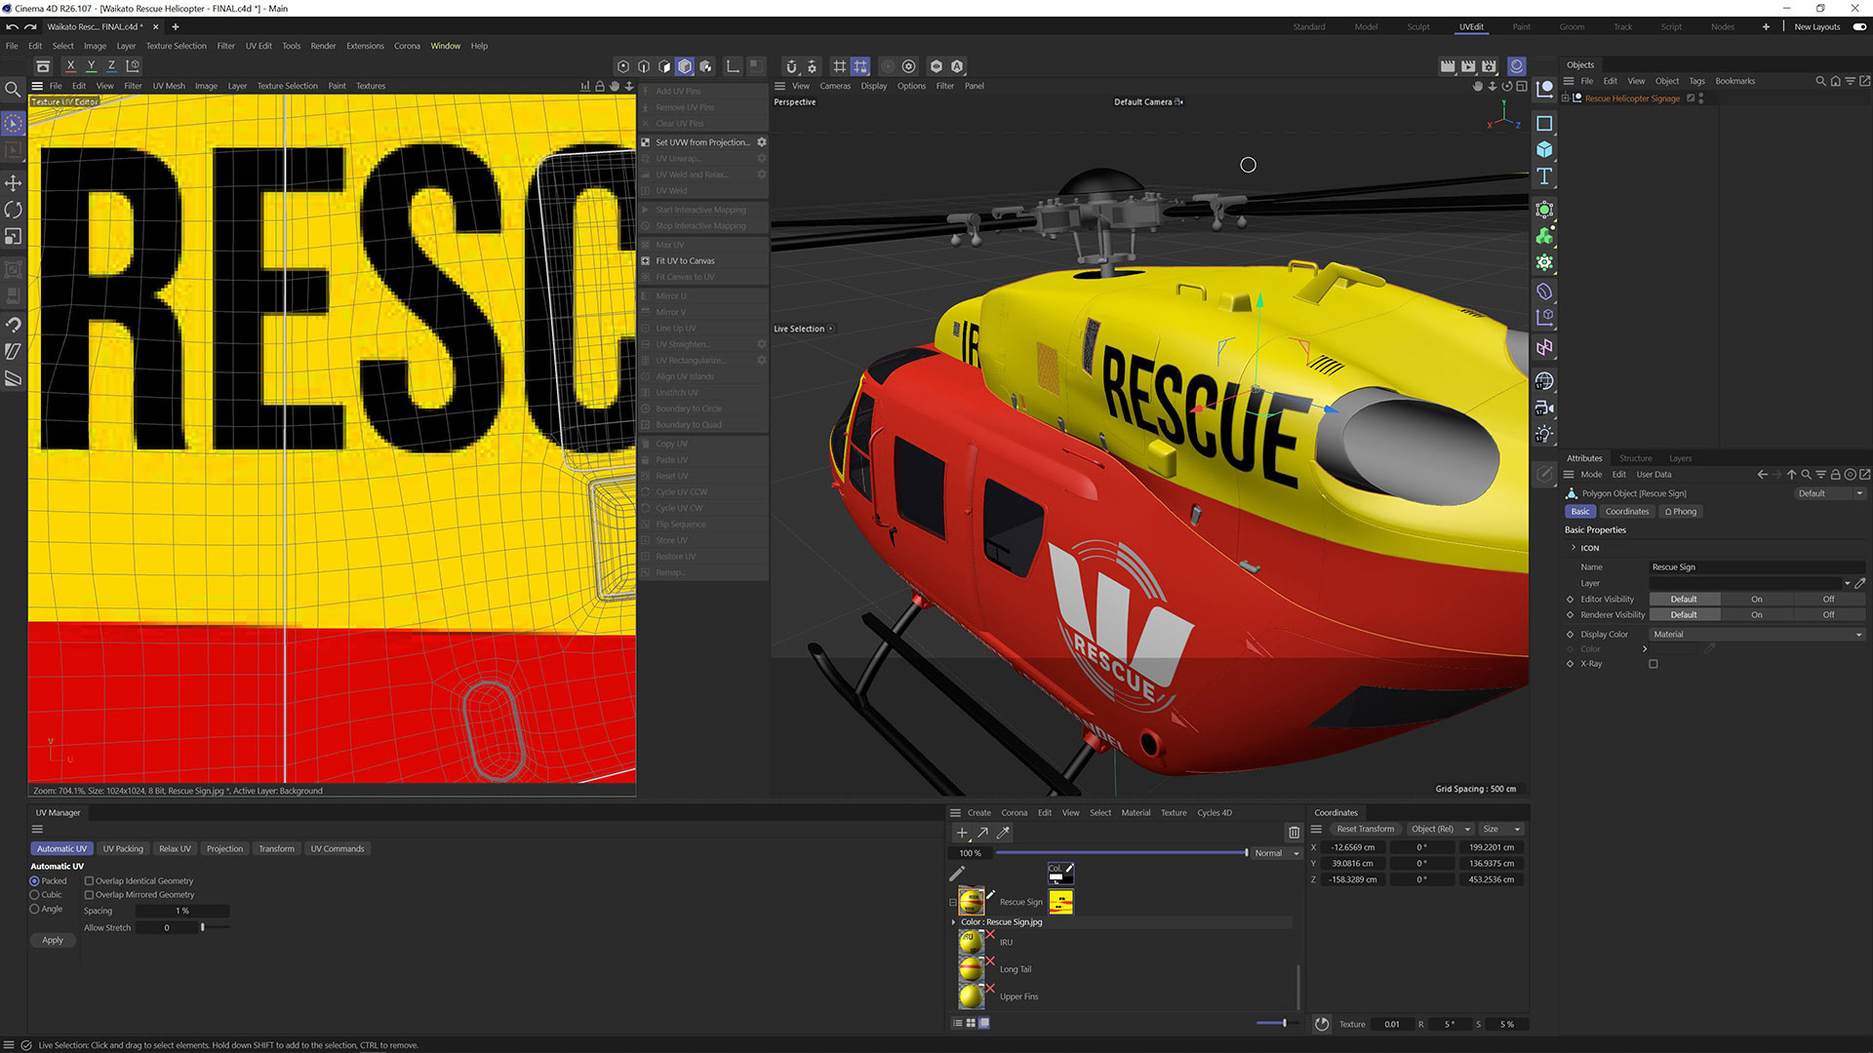
Task: Select the Rescue Sign material thumbnail
Action: tap(971, 901)
